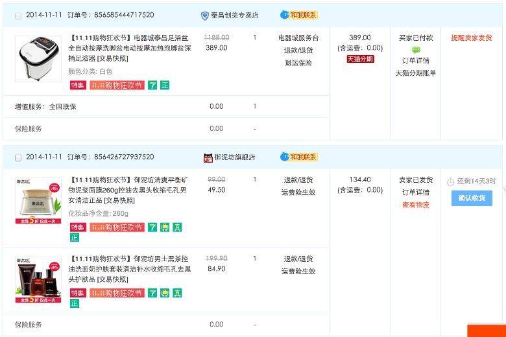Screen dimensions: 506x337
Task: Click 运费险生效 for the men's skincare set
Action: click(298, 271)
